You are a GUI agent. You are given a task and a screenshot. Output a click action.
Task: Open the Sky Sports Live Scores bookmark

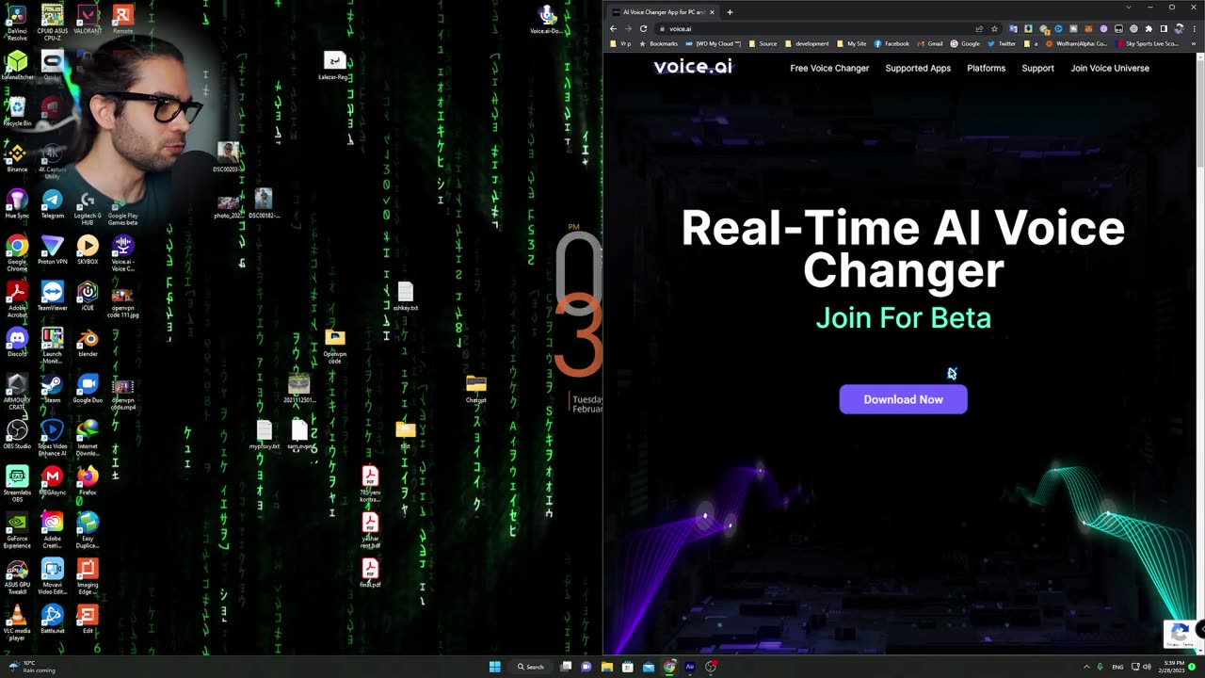pyautogui.click(x=1148, y=43)
